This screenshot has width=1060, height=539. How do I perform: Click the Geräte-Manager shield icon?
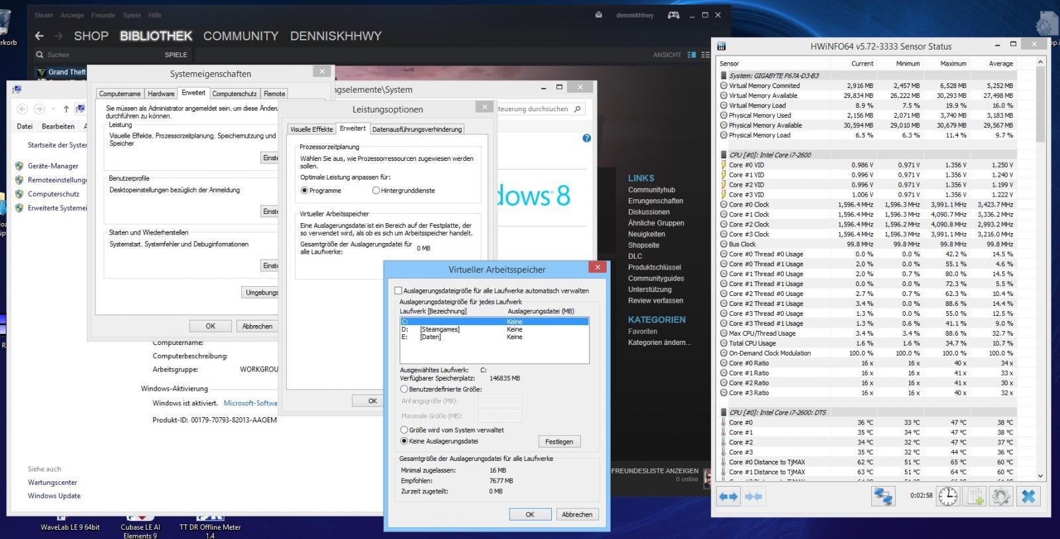(x=19, y=166)
